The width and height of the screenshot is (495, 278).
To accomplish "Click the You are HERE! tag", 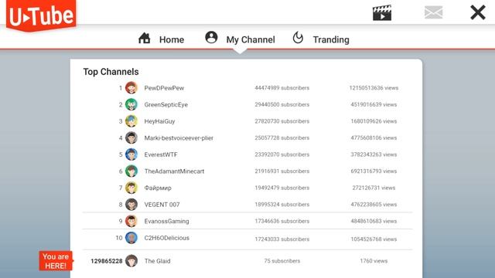I will [x=56, y=261].
